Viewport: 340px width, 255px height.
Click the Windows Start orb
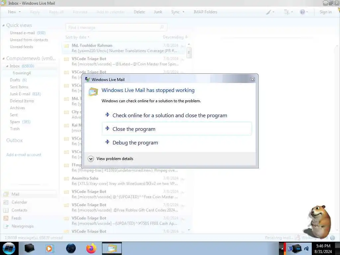pyautogui.click(x=9, y=248)
